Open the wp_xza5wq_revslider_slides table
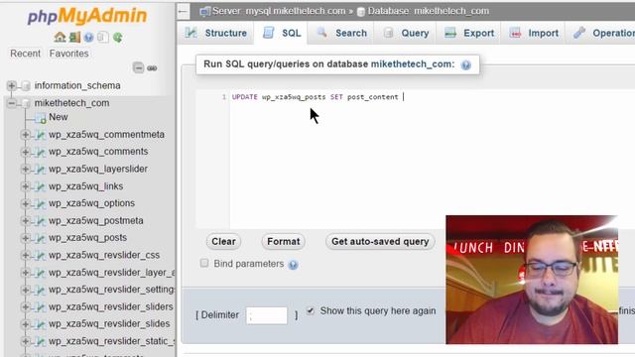635x357 pixels. point(109,324)
